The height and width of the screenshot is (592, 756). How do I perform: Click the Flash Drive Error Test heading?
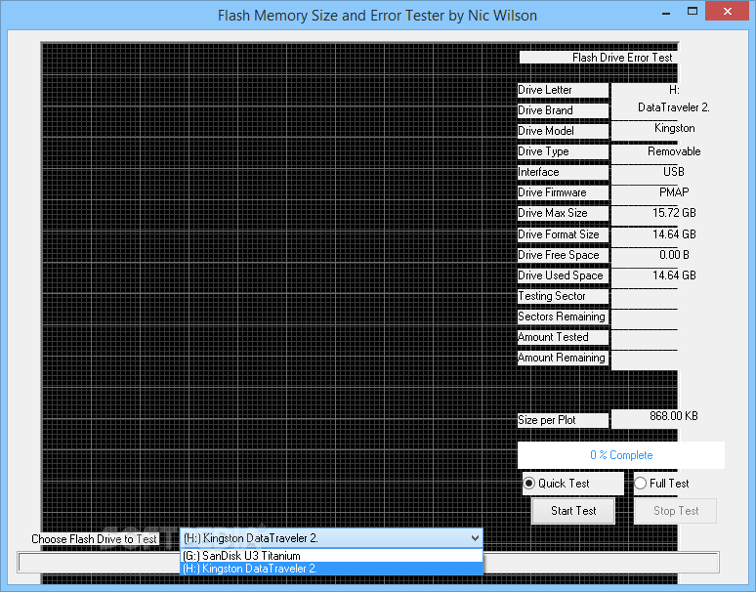(622, 58)
